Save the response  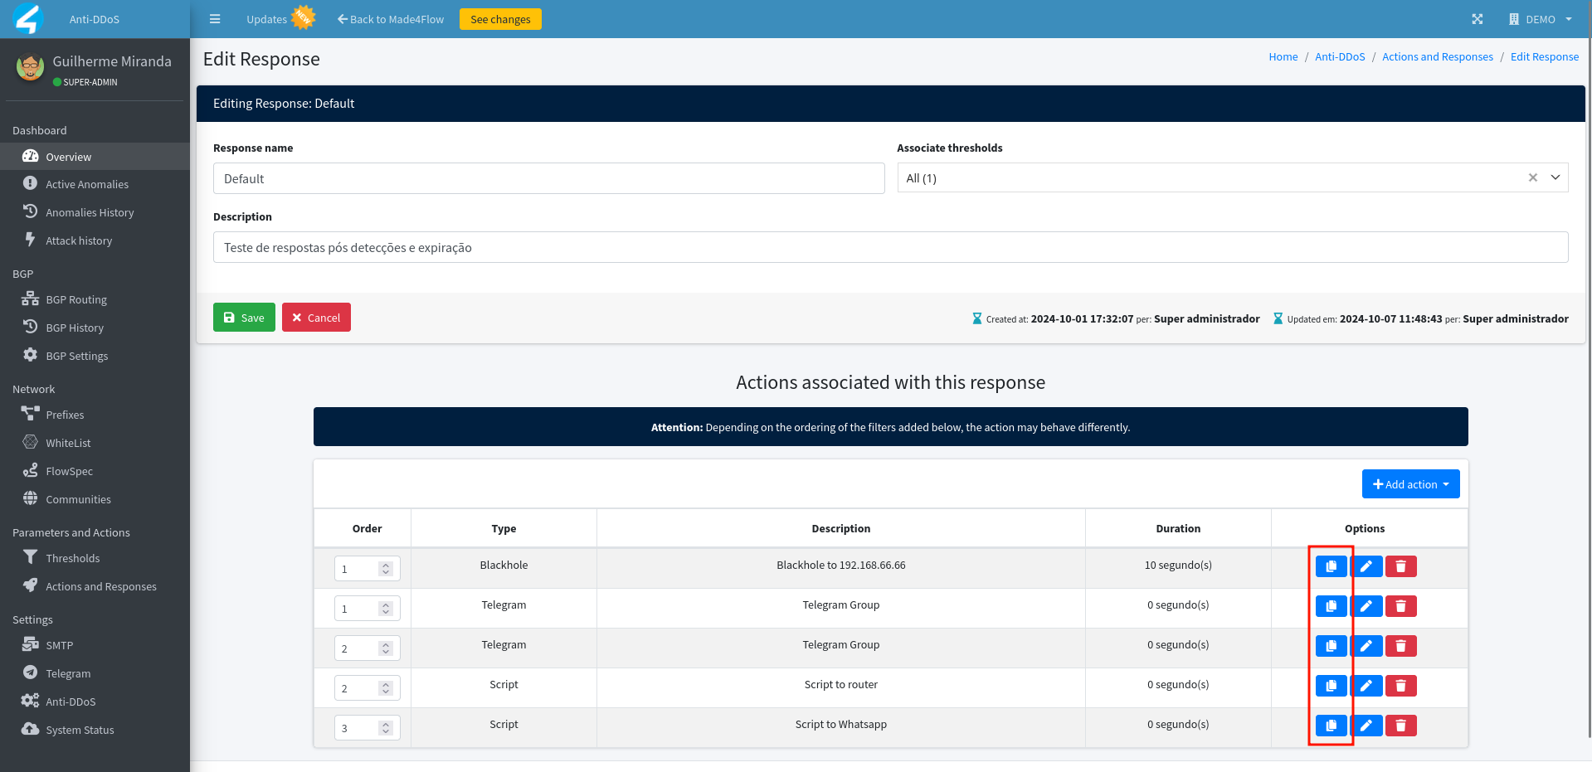pyautogui.click(x=244, y=318)
